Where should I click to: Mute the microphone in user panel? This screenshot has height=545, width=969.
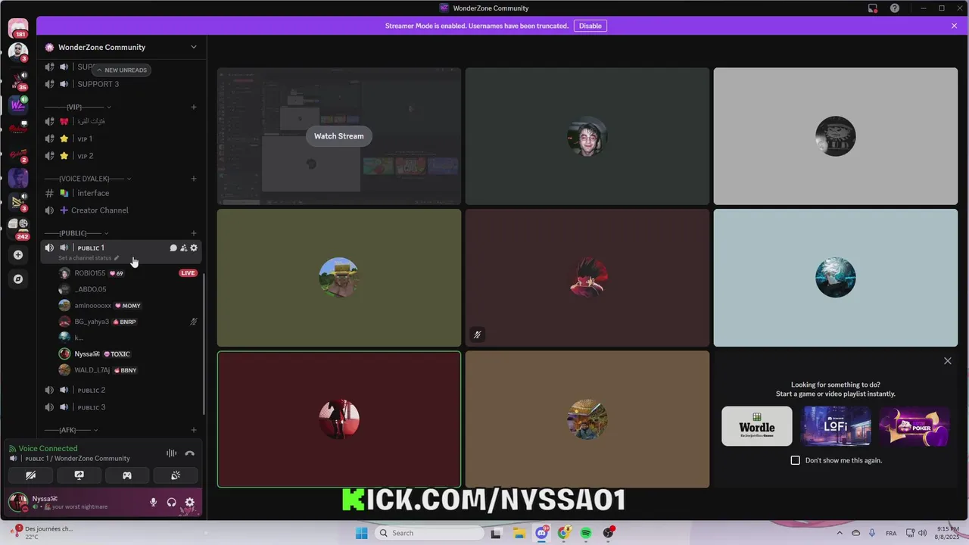point(153,502)
